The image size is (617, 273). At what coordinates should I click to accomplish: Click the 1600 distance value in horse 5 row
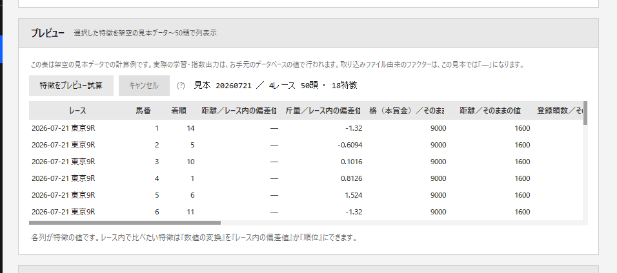522,195
